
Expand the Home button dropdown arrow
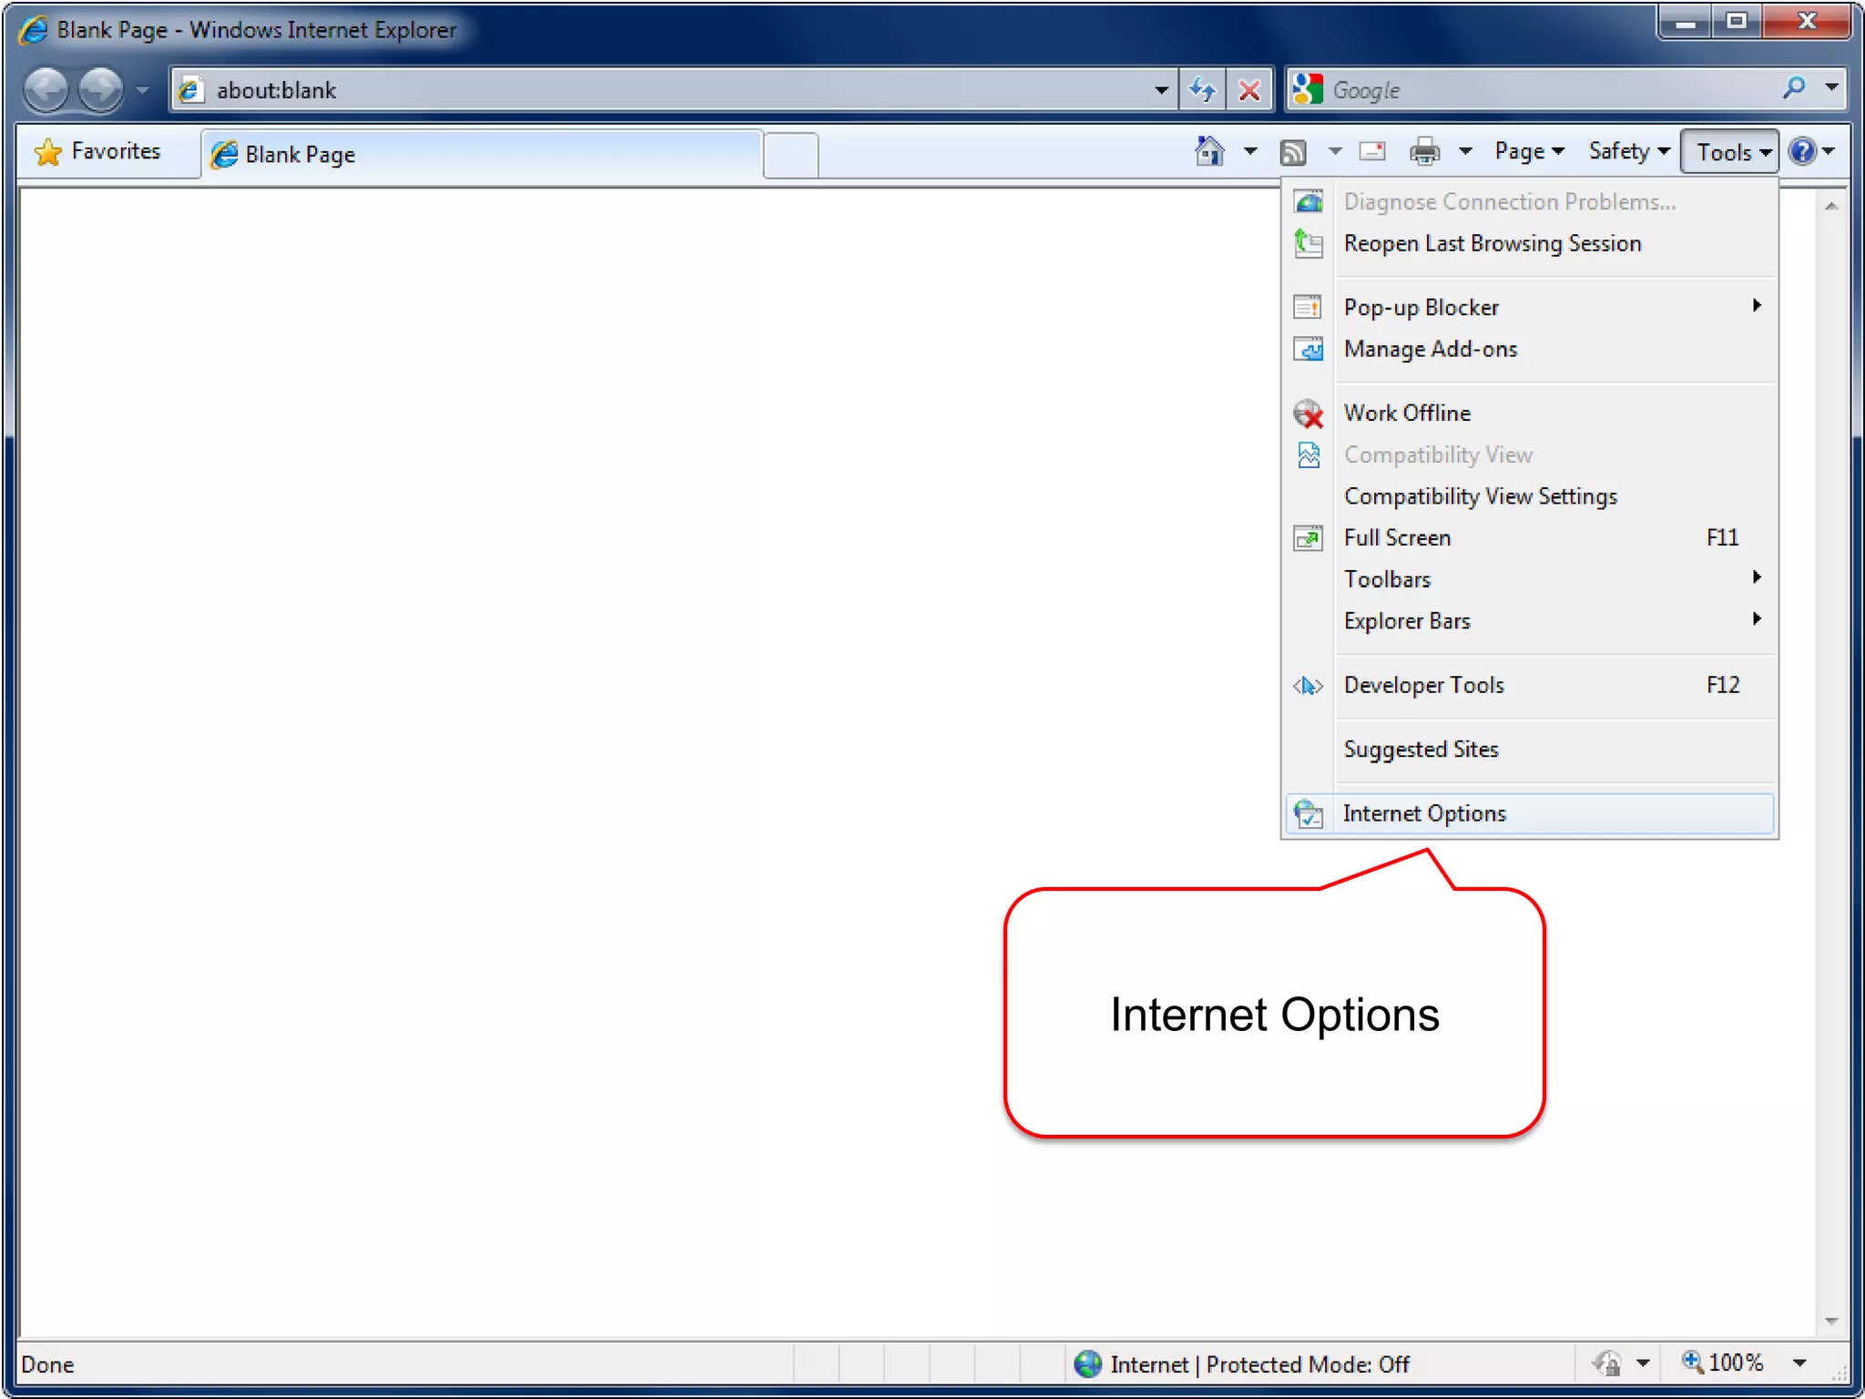[x=1250, y=151]
